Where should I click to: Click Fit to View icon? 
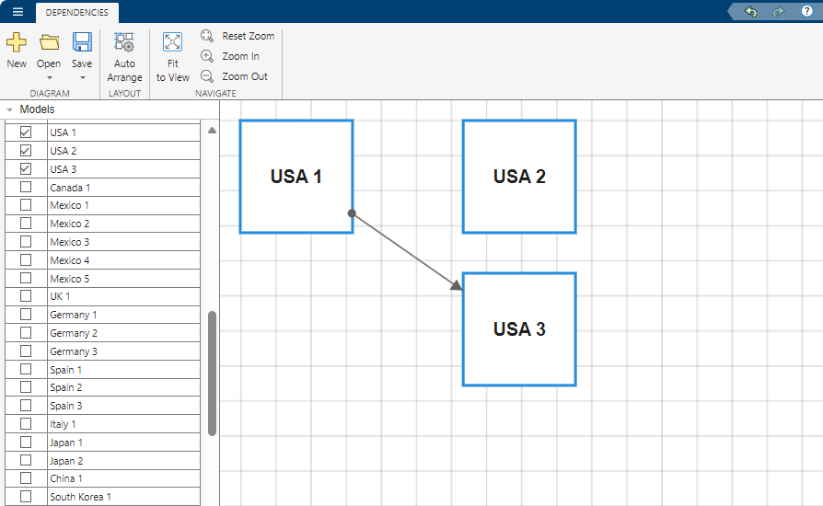click(172, 42)
